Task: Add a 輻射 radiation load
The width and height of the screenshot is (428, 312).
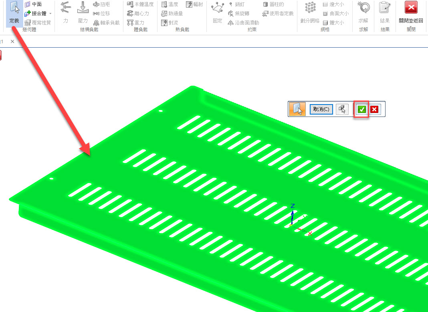Action: (x=195, y=4)
